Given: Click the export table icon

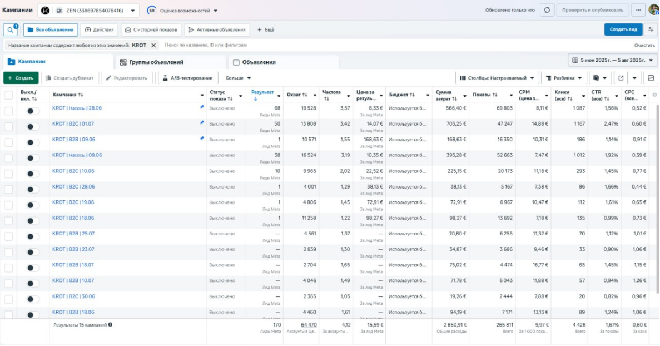Looking at the screenshot, I should point(621,78).
